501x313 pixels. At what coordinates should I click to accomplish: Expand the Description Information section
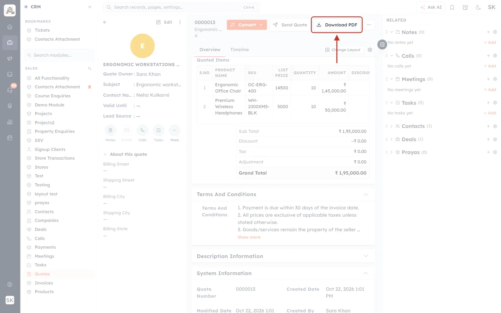pos(366,256)
